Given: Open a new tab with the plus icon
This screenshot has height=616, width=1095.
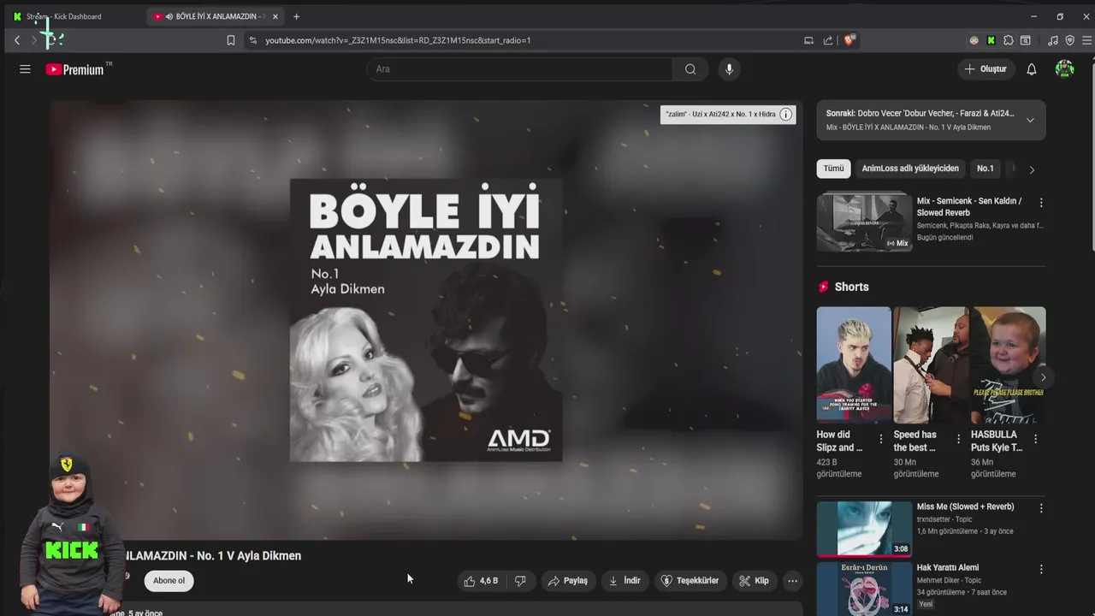Looking at the screenshot, I should tap(296, 16).
